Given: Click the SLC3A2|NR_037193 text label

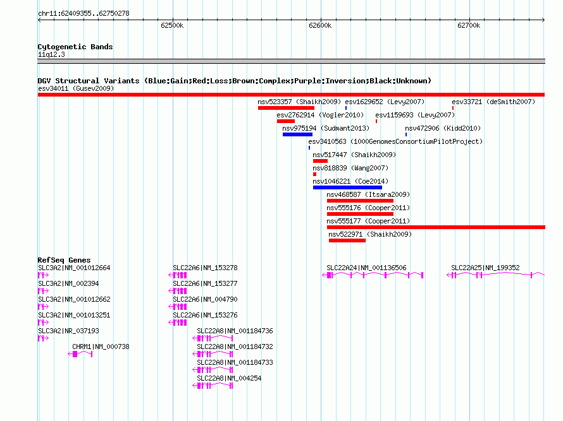Looking at the screenshot, I should pos(68,331).
